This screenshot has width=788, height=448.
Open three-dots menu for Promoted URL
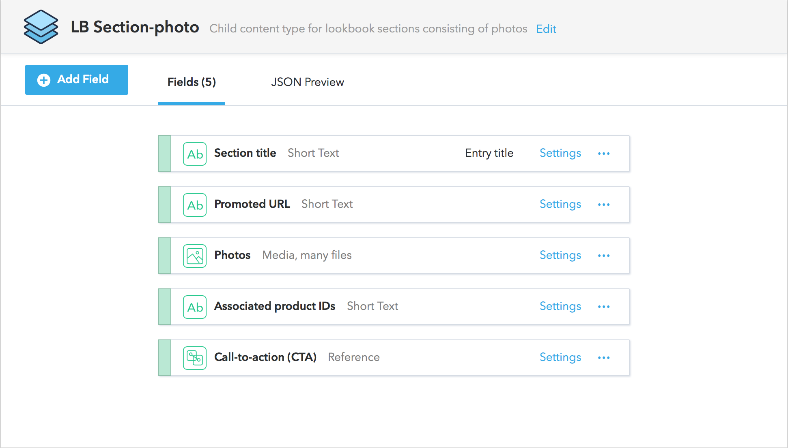point(604,205)
